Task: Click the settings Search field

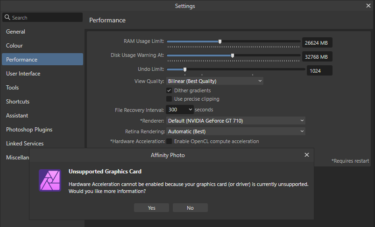Action: coord(42,17)
